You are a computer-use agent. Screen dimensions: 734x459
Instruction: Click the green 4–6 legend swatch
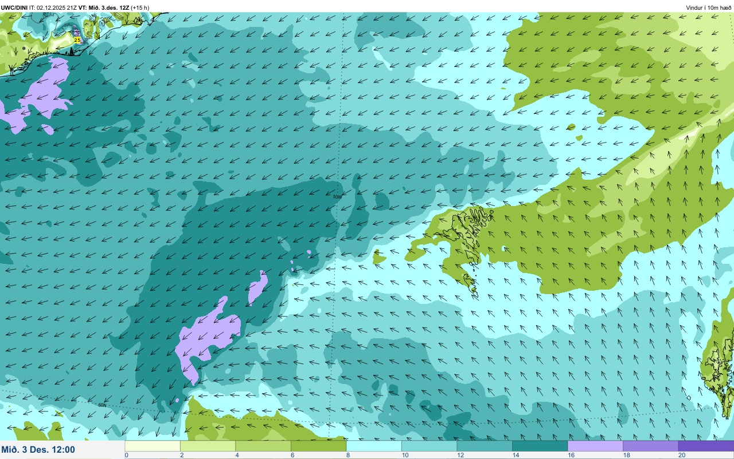[x=263, y=446]
